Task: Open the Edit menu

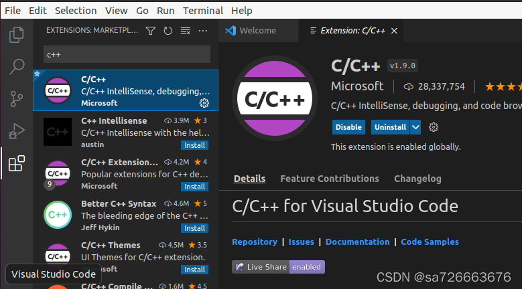Action: coord(38,11)
